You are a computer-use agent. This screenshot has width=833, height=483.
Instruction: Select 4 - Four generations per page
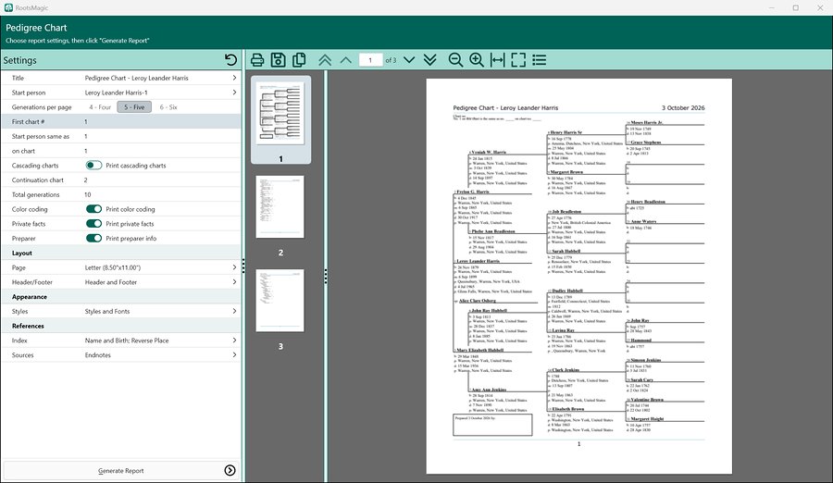100,106
